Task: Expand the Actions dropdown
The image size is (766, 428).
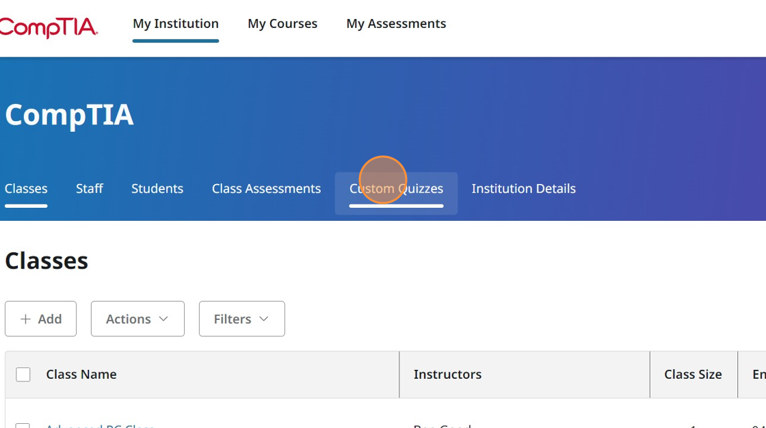Action: coord(137,319)
